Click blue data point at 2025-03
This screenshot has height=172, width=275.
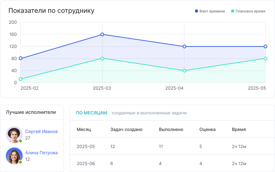[102, 34]
